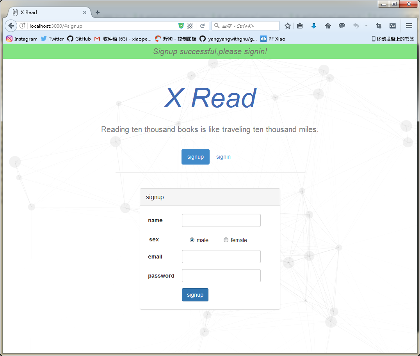Show bookmarks list icon

click(300, 26)
